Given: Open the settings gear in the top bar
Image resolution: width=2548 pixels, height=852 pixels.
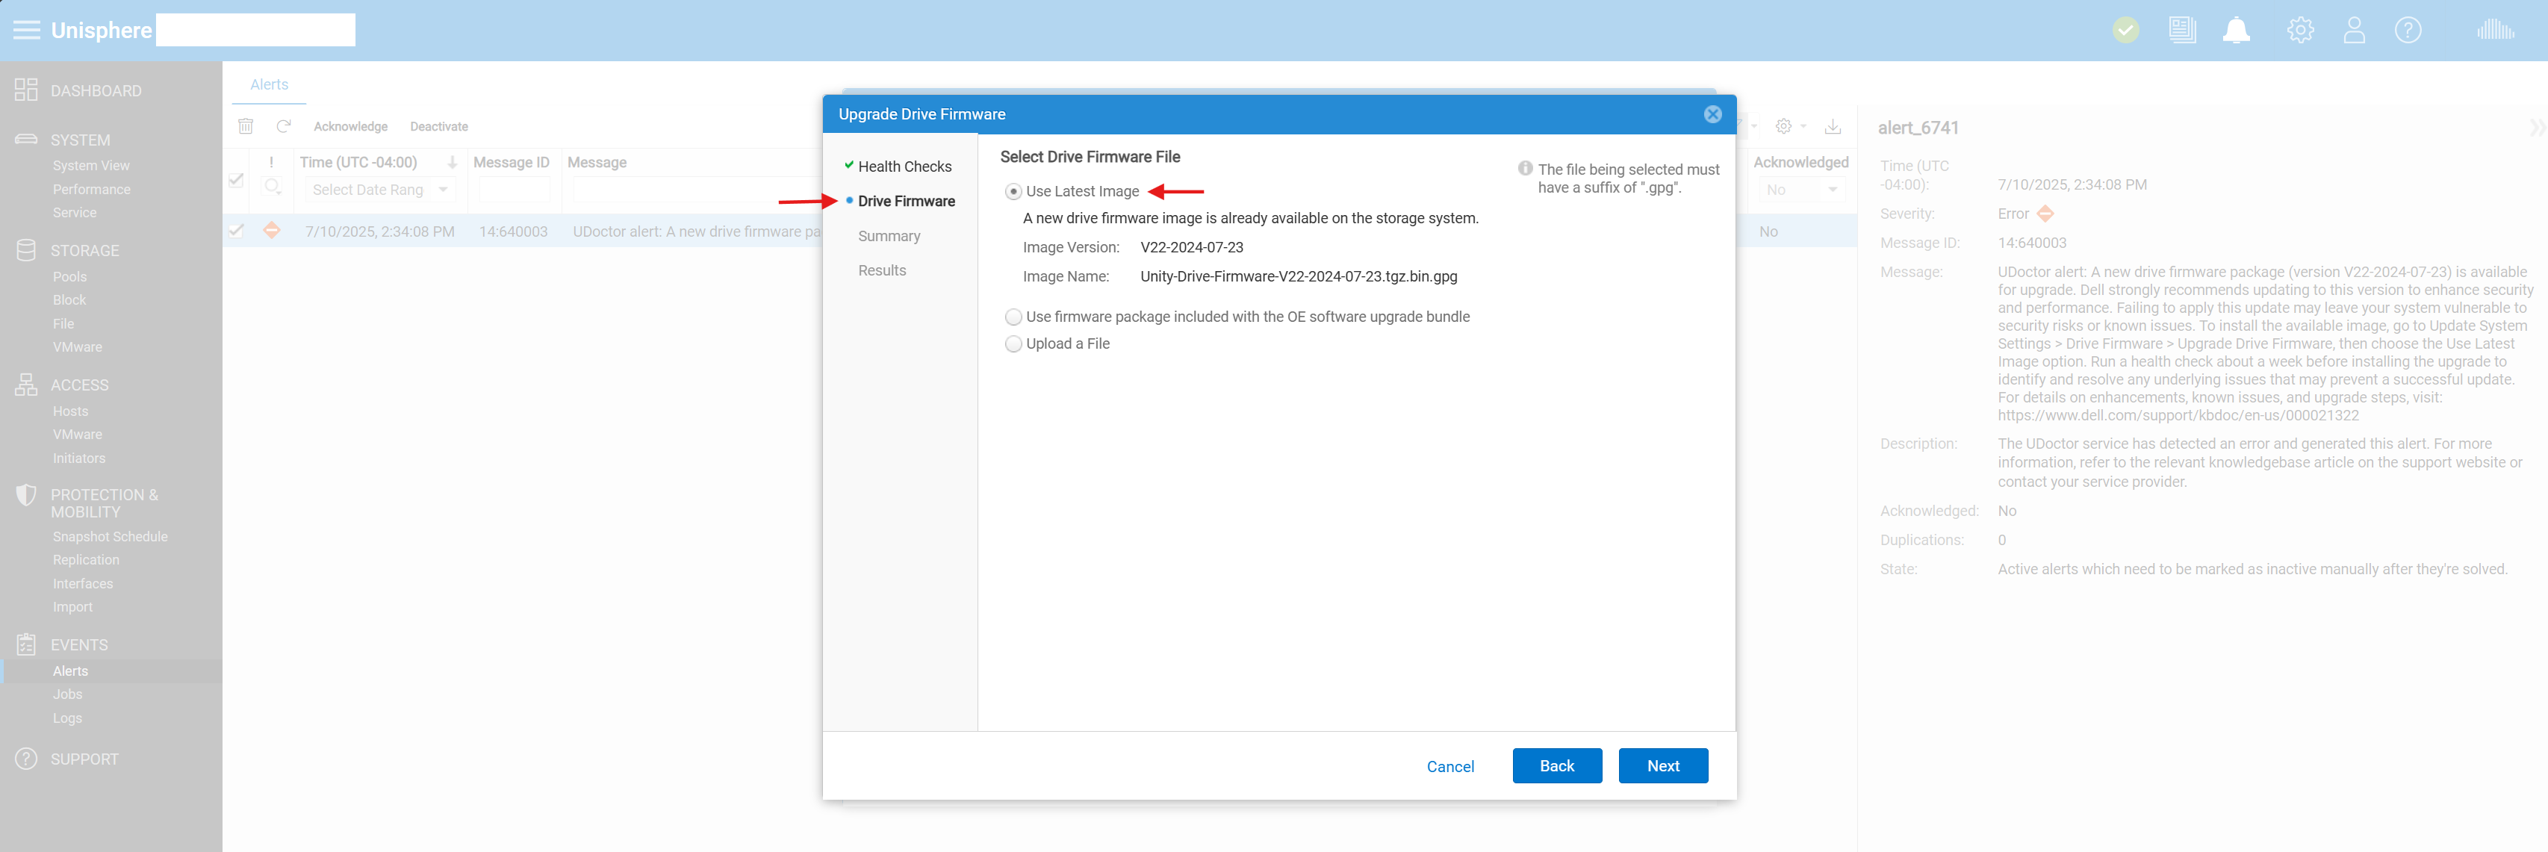Looking at the screenshot, I should 2301,30.
